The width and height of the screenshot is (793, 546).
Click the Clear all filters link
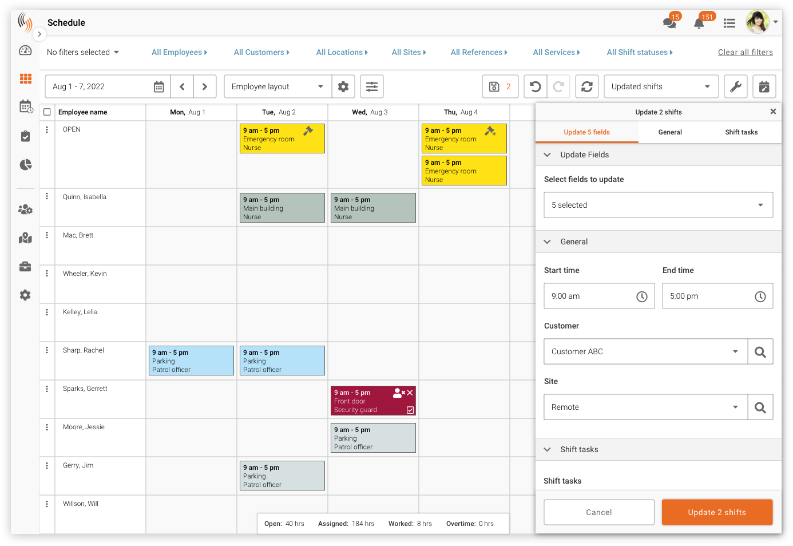pos(745,52)
